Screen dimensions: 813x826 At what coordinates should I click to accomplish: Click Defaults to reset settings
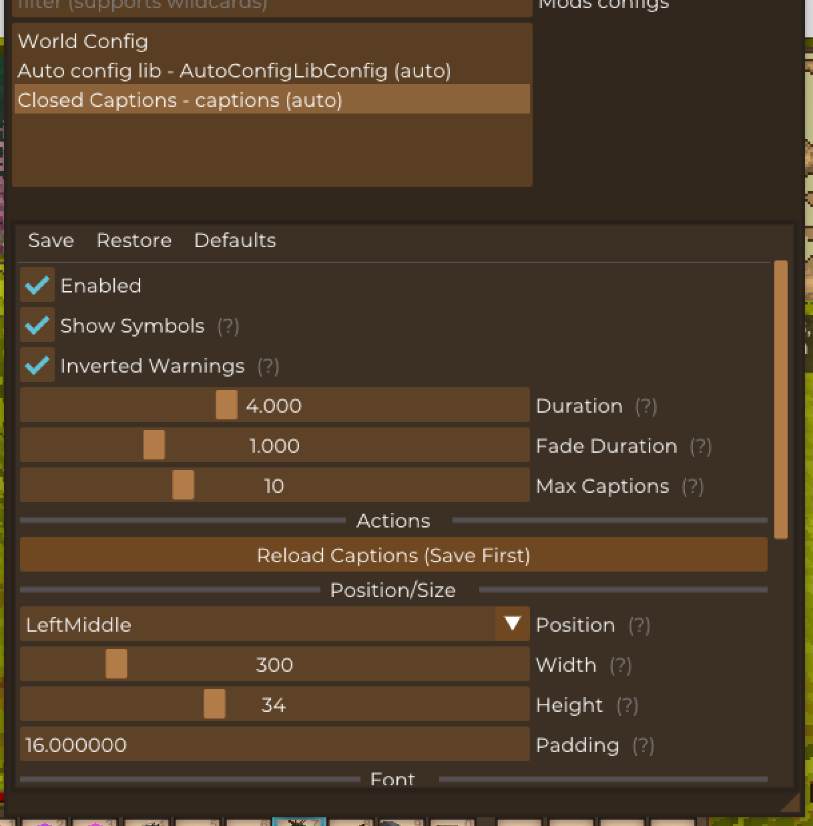(234, 240)
